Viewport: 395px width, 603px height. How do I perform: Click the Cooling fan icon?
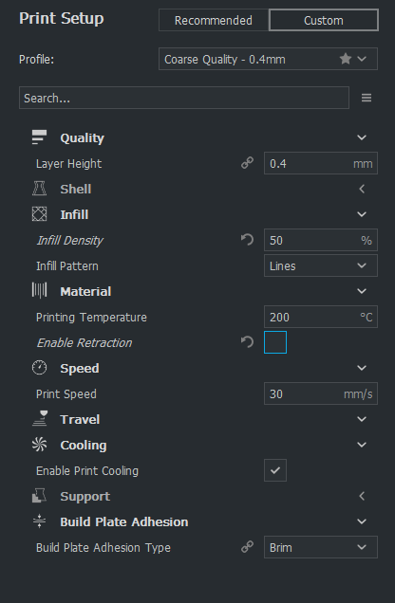(39, 445)
